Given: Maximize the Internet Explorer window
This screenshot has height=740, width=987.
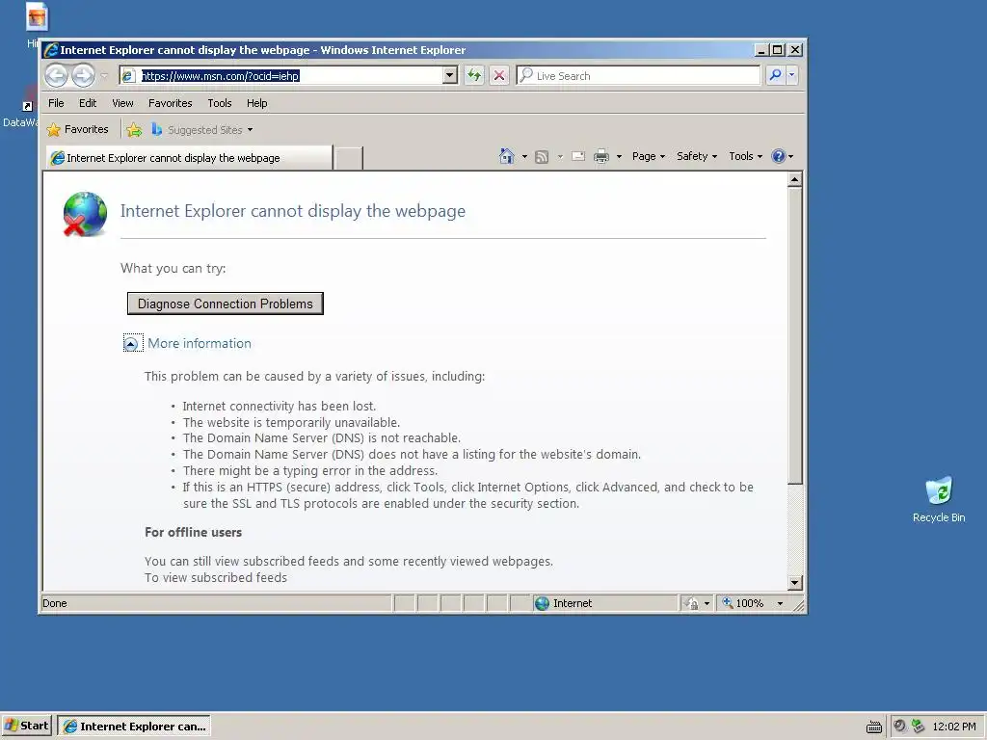Looking at the screenshot, I should click(x=778, y=50).
